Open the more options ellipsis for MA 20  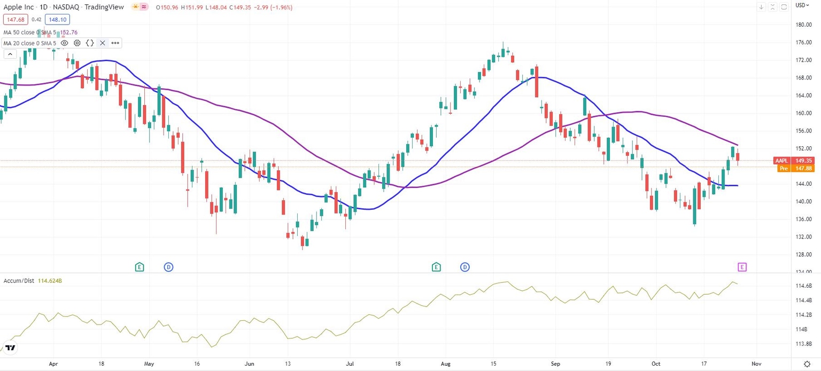tap(115, 43)
